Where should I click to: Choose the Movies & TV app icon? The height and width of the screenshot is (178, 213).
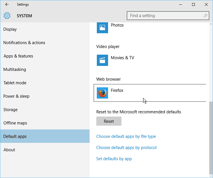pyautogui.click(x=102, y=60)
